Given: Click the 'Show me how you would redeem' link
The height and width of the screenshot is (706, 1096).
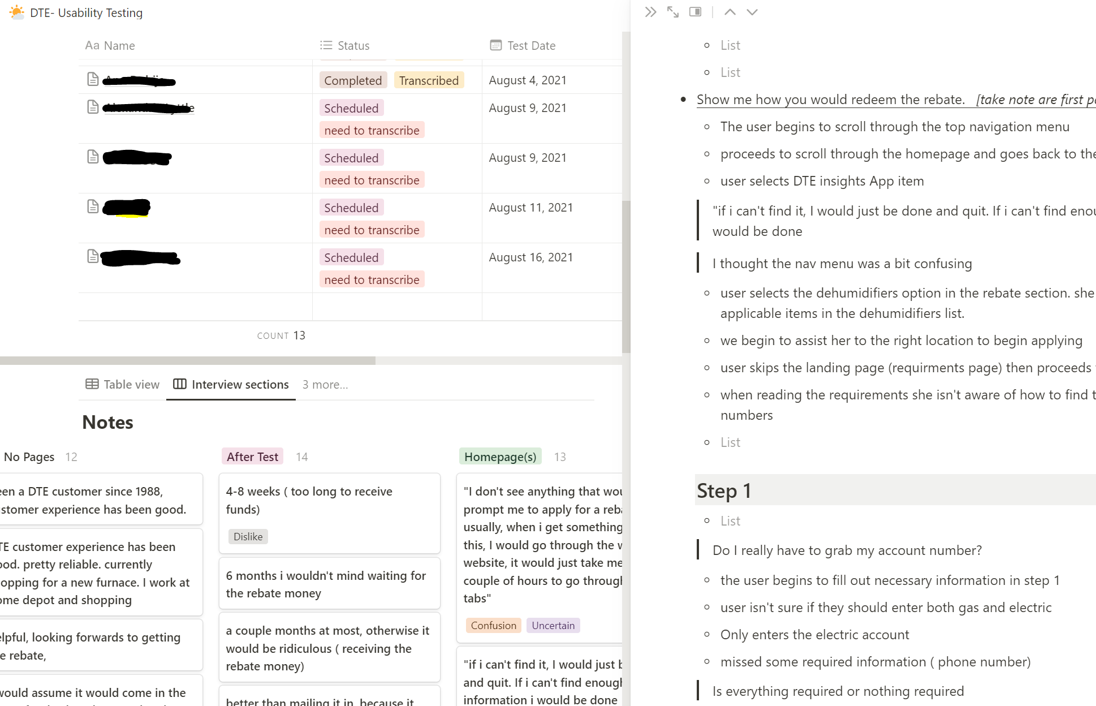Looking at the screenshot, I should click(830, 100).
